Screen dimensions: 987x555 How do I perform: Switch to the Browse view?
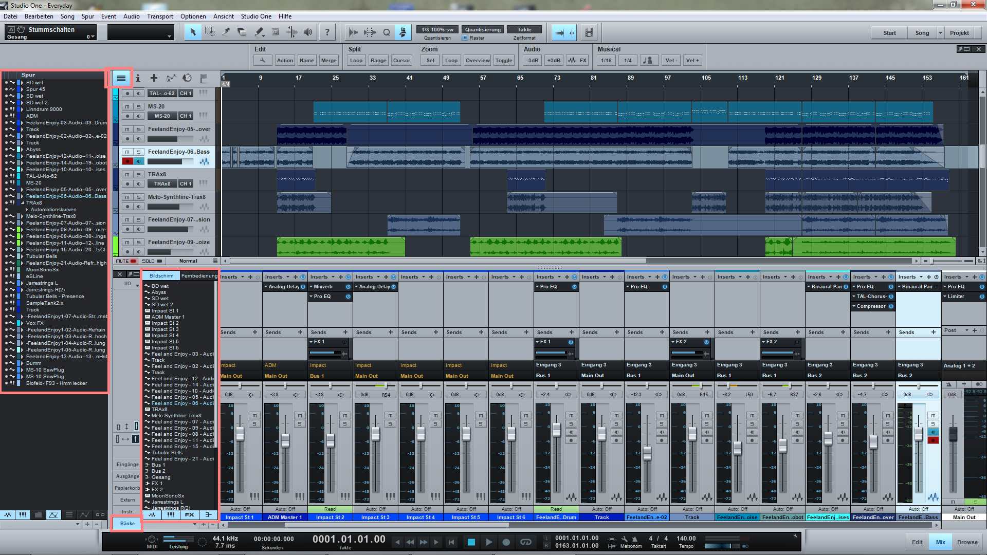967,542
